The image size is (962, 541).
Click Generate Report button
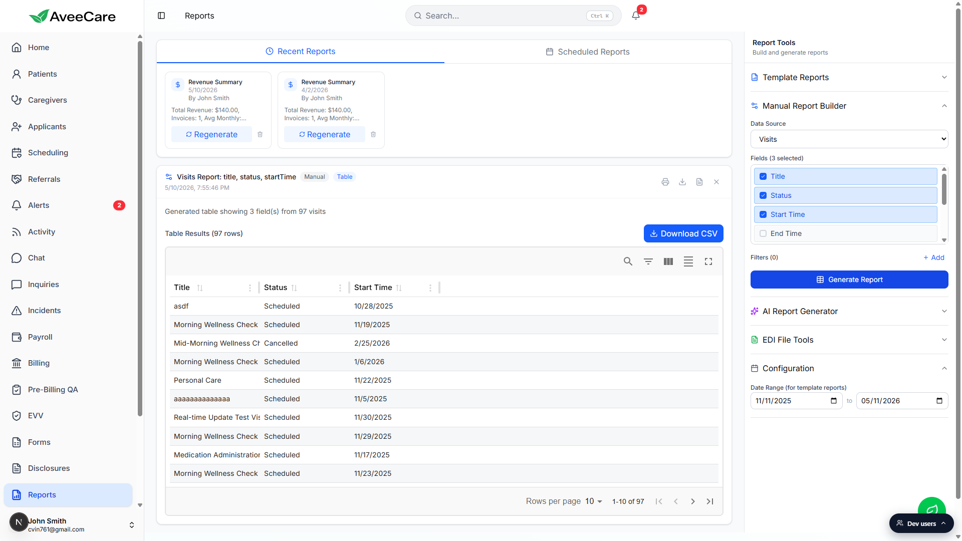[x=849, y=280]
